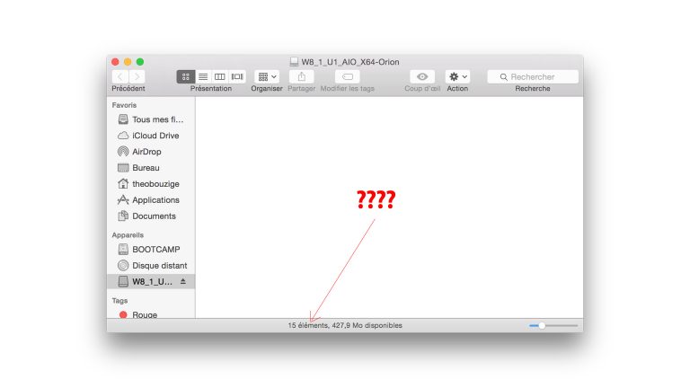
Task: Open iCloud Drive in sidebar
Action: tap(151, 136)
